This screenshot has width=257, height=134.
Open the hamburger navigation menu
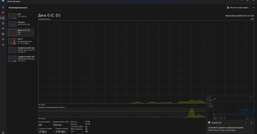point(3,7)
